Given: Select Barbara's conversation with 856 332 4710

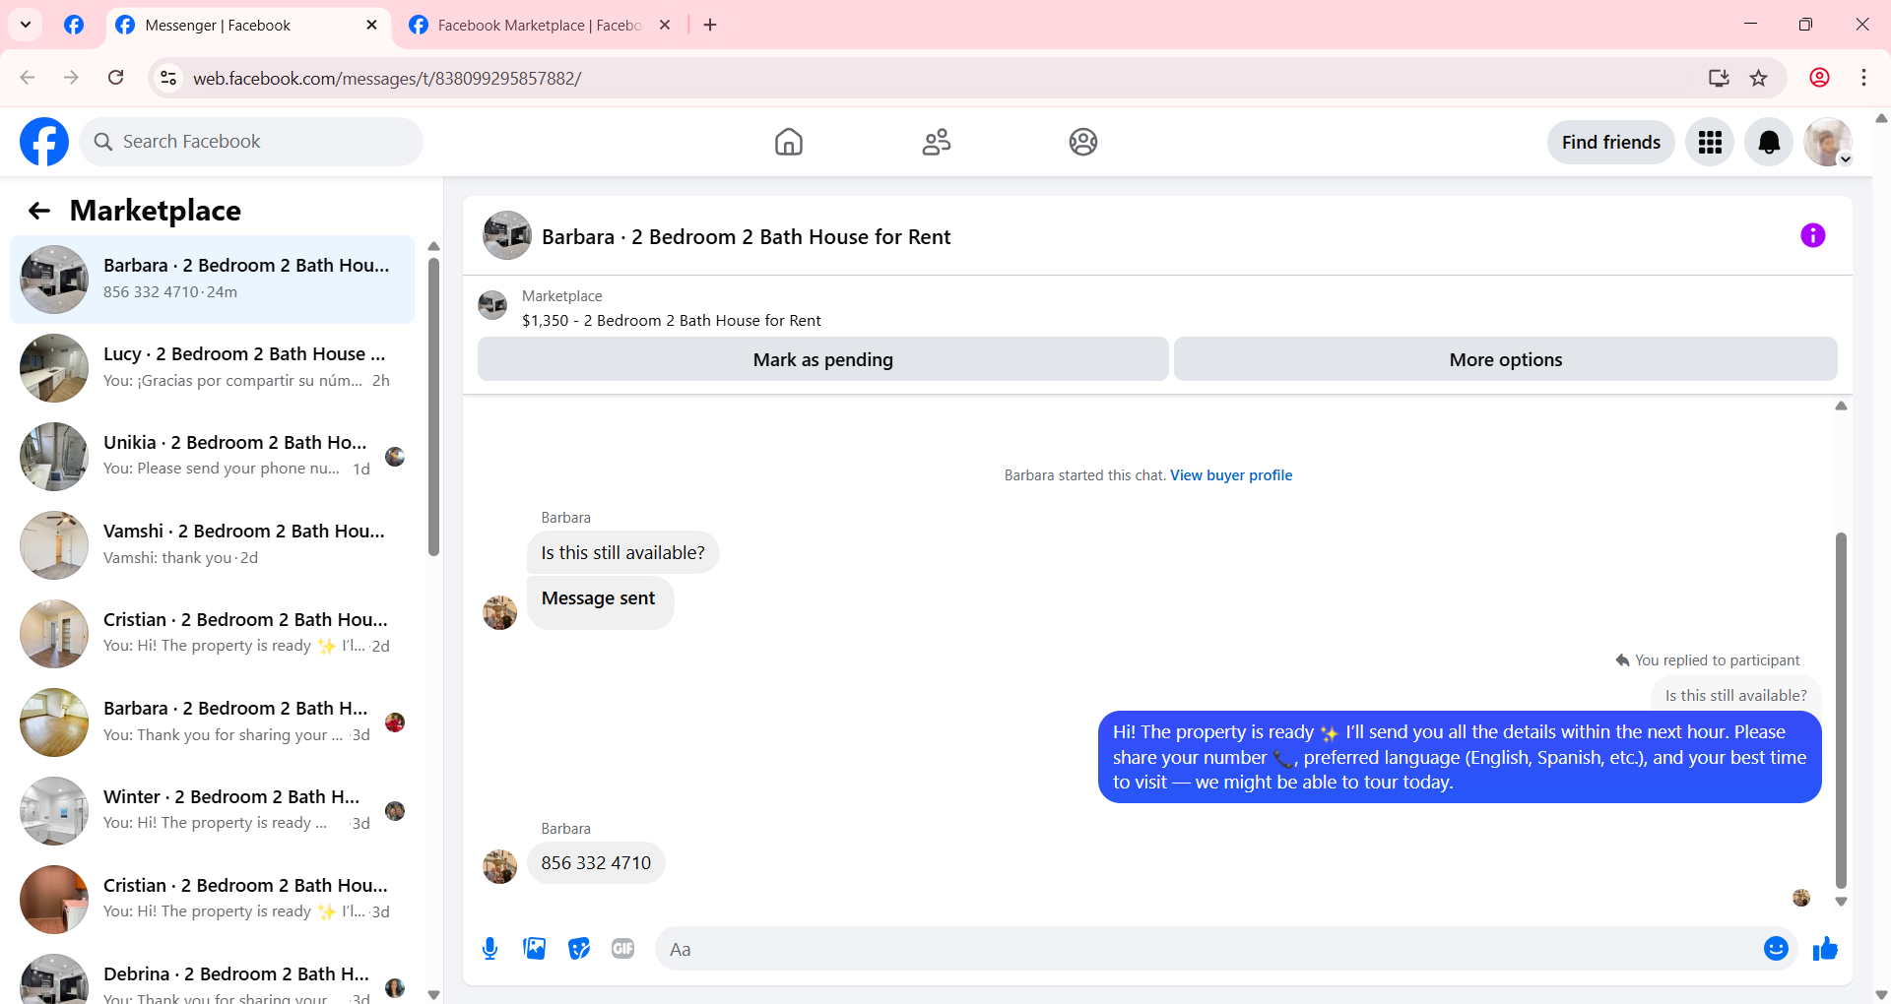Looking at the screenshot, I should click(212, 280).
